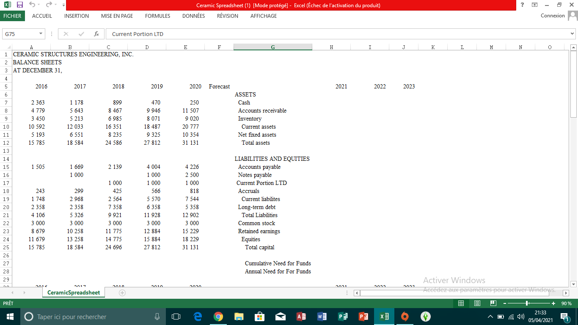Open the FICHIER tab
The image size is (578, 325).
point(12,16)
